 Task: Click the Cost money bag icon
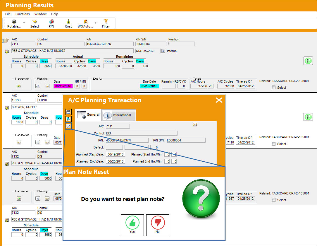(x=68, y=21)
